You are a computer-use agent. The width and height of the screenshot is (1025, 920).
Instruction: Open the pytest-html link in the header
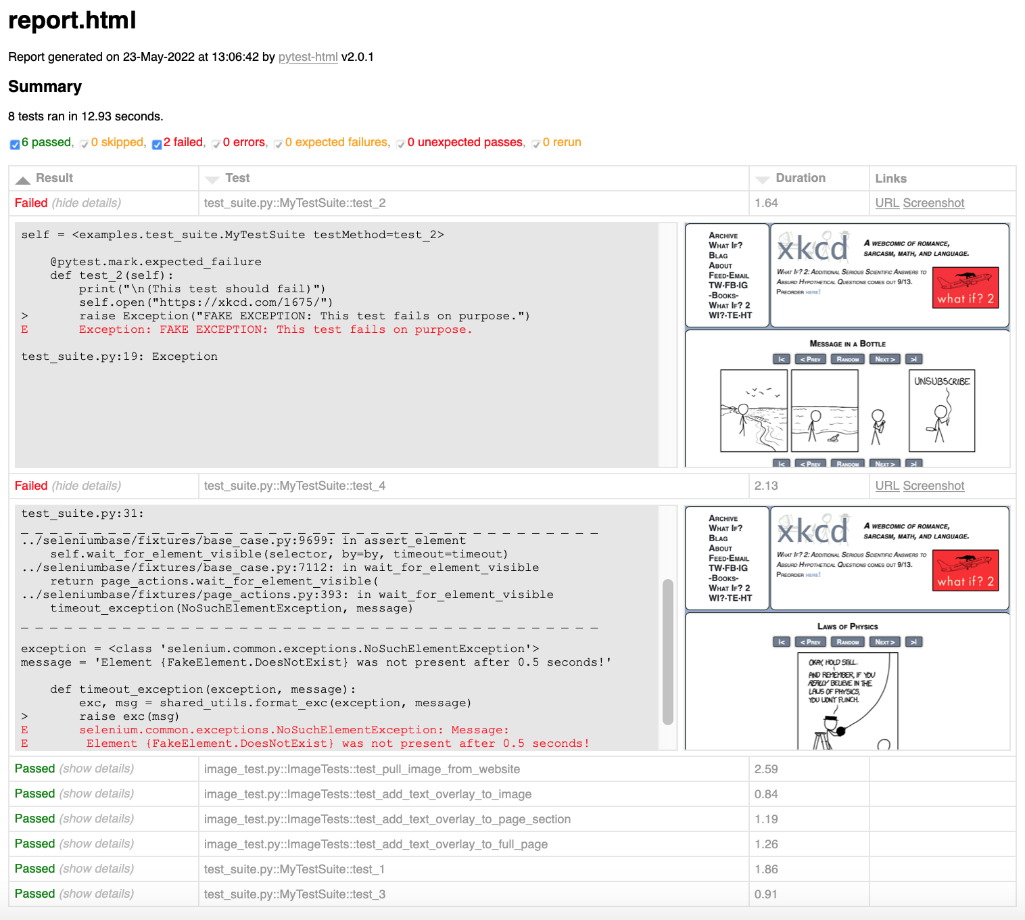308,57
